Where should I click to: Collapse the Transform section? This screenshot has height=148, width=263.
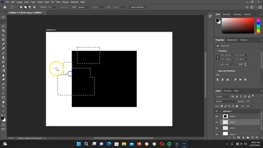point(216,51)
